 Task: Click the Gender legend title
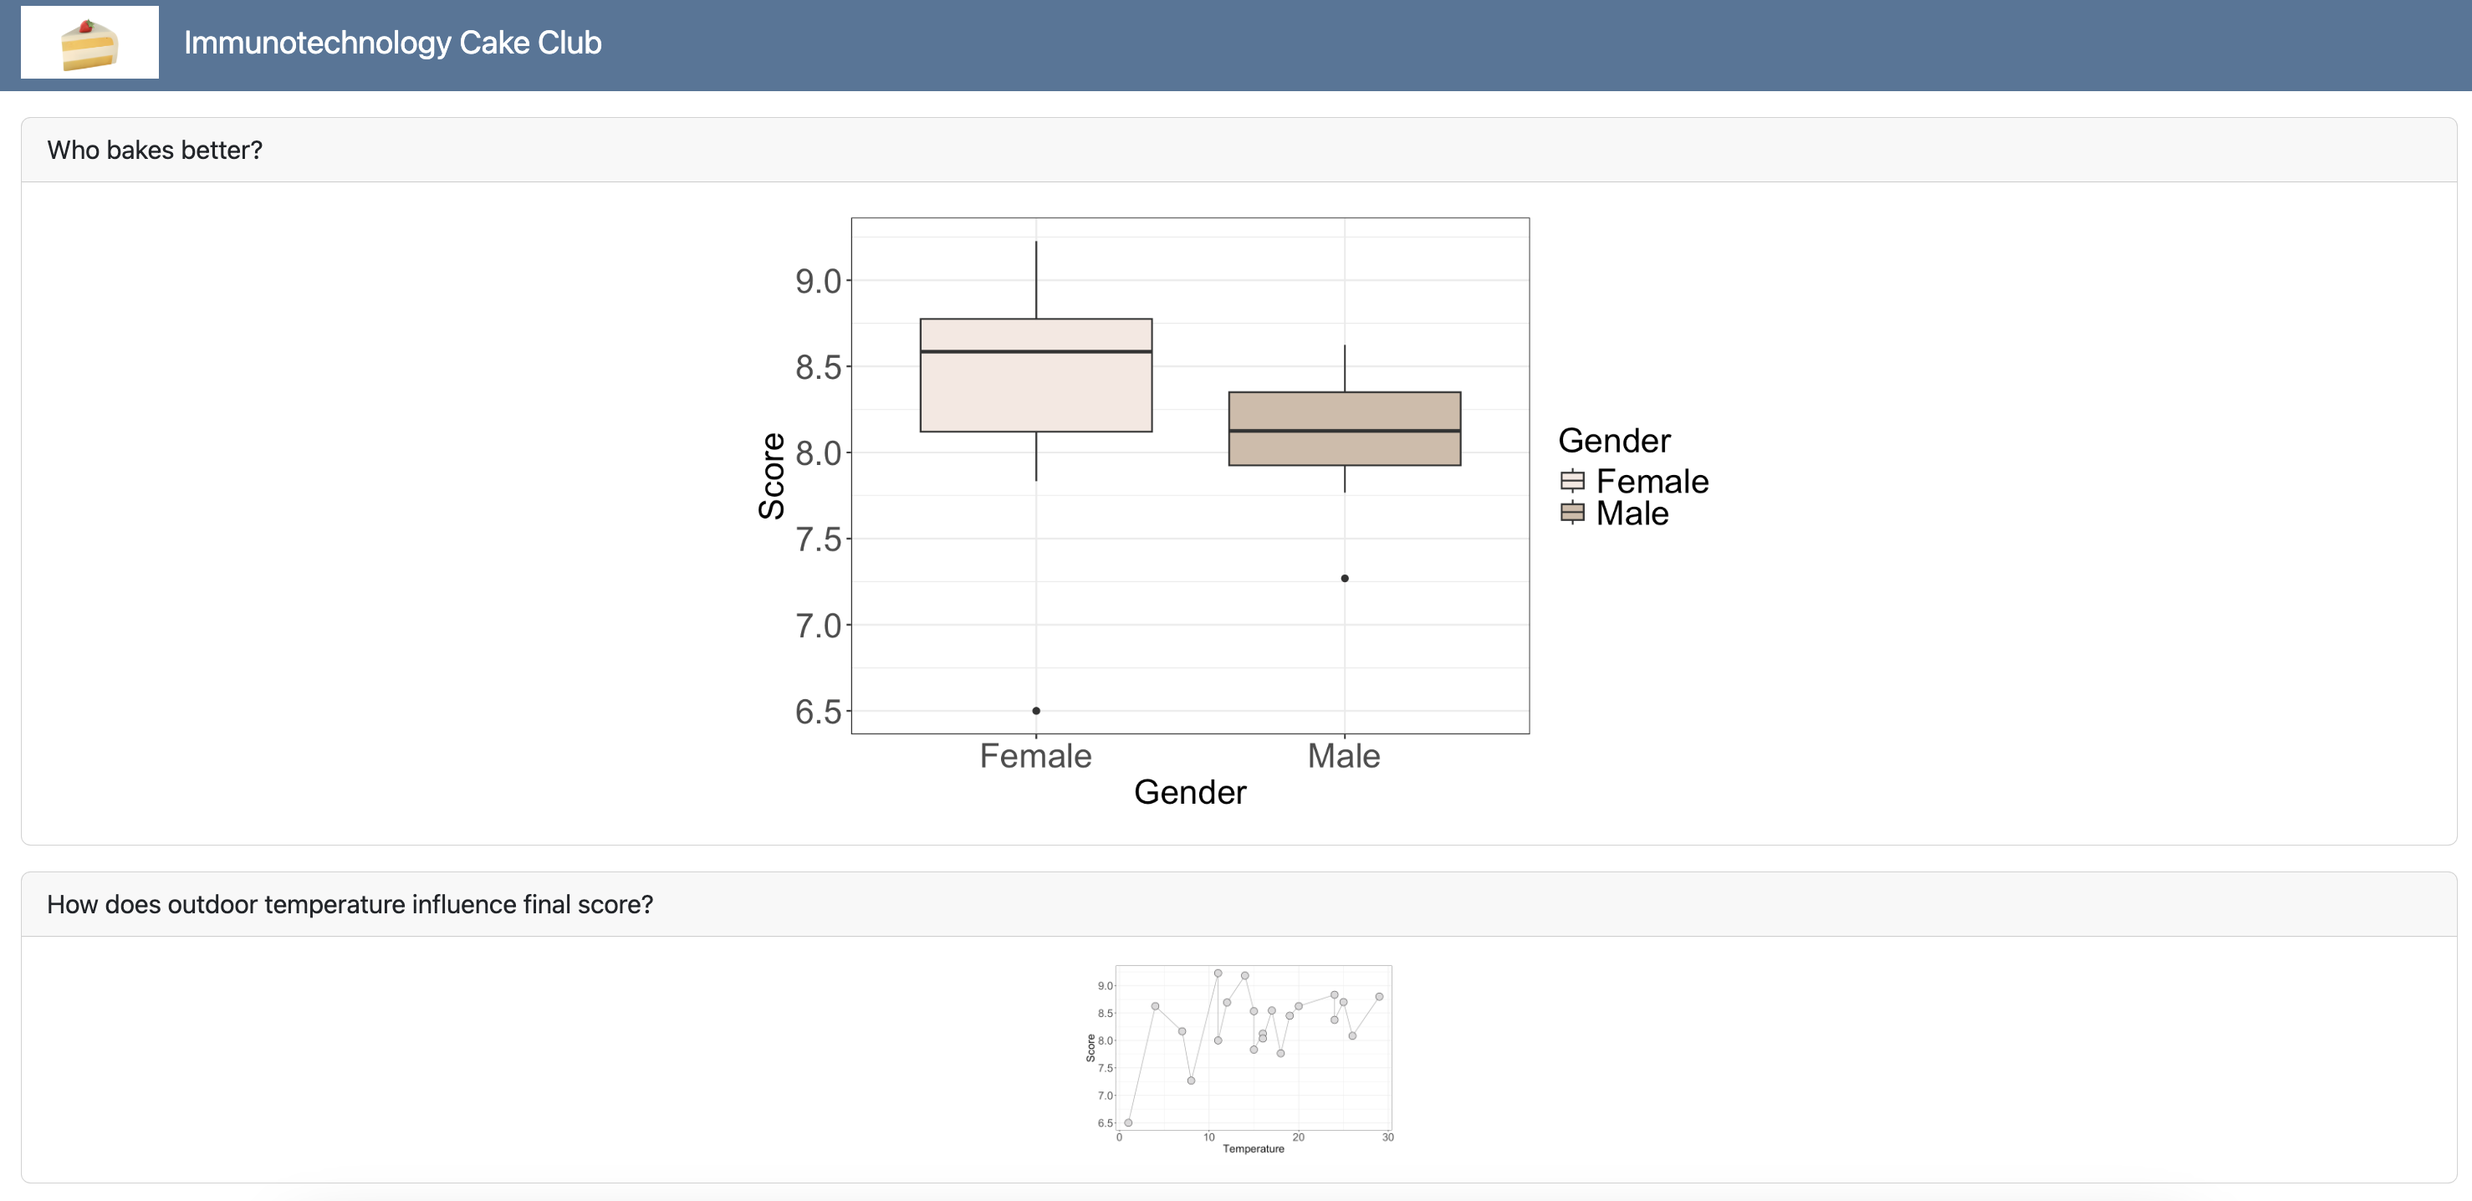point(1614,441)
